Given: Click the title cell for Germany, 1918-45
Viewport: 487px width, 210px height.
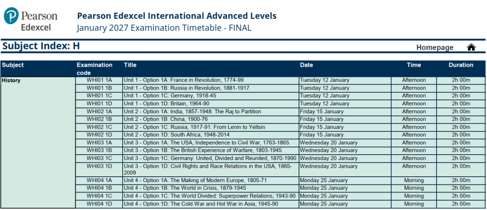Looking at the screenshot, I should pos(211,96).
